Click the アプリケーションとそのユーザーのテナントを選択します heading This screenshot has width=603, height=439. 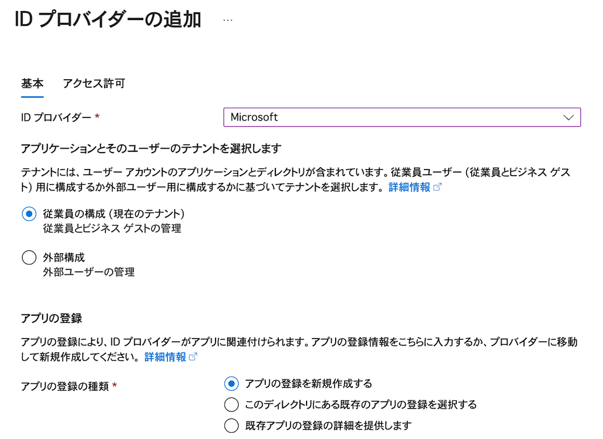point(151,148)
